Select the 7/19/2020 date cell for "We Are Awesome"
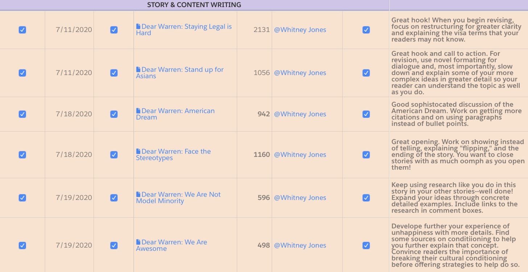 pos(74,245)
